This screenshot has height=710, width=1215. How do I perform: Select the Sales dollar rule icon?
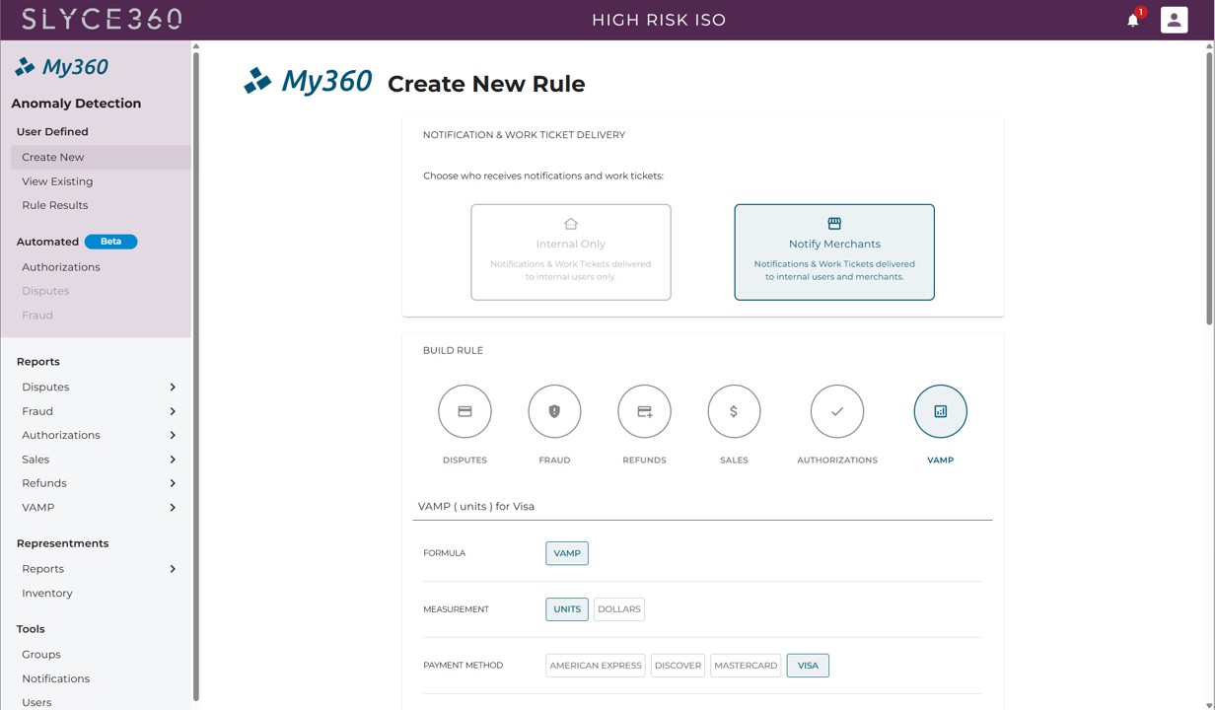tap(734, 411)
